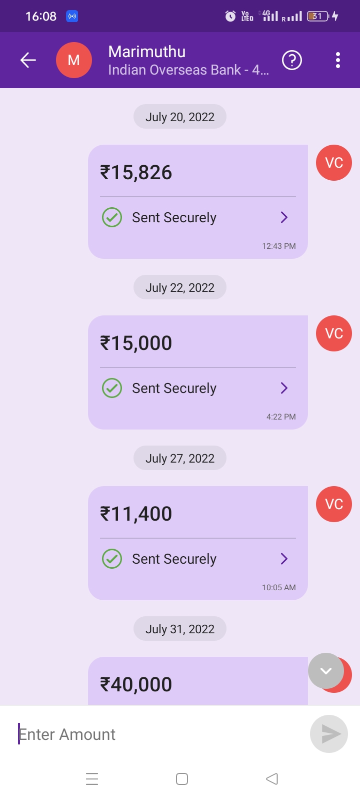Open Marimuthu's red M avatar
This screenshot has width=360, height=801.
[73, 61]
